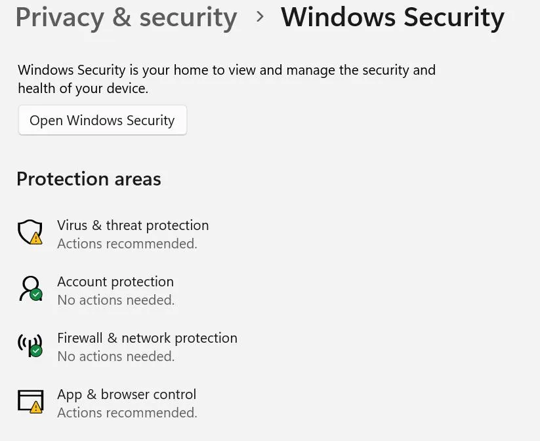
Task: Click the green checkmark badge on Account icon
Action: [36, 295]
